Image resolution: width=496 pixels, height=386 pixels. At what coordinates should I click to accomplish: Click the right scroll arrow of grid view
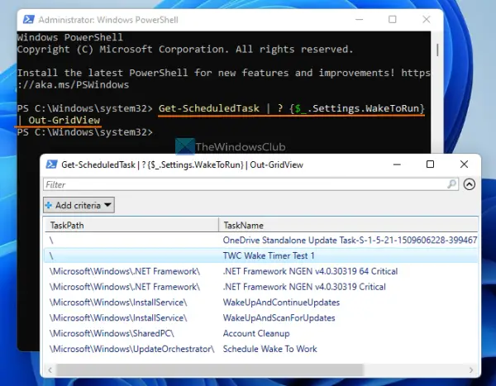471,369
